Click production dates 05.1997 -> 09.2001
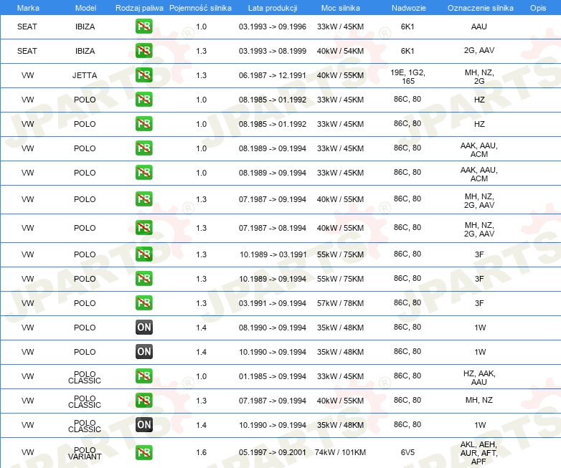This screenshot has height=468, width=561. (273, 452)
